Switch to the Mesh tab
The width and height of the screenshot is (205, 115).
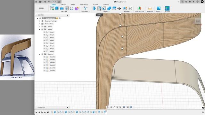[73, 5]
